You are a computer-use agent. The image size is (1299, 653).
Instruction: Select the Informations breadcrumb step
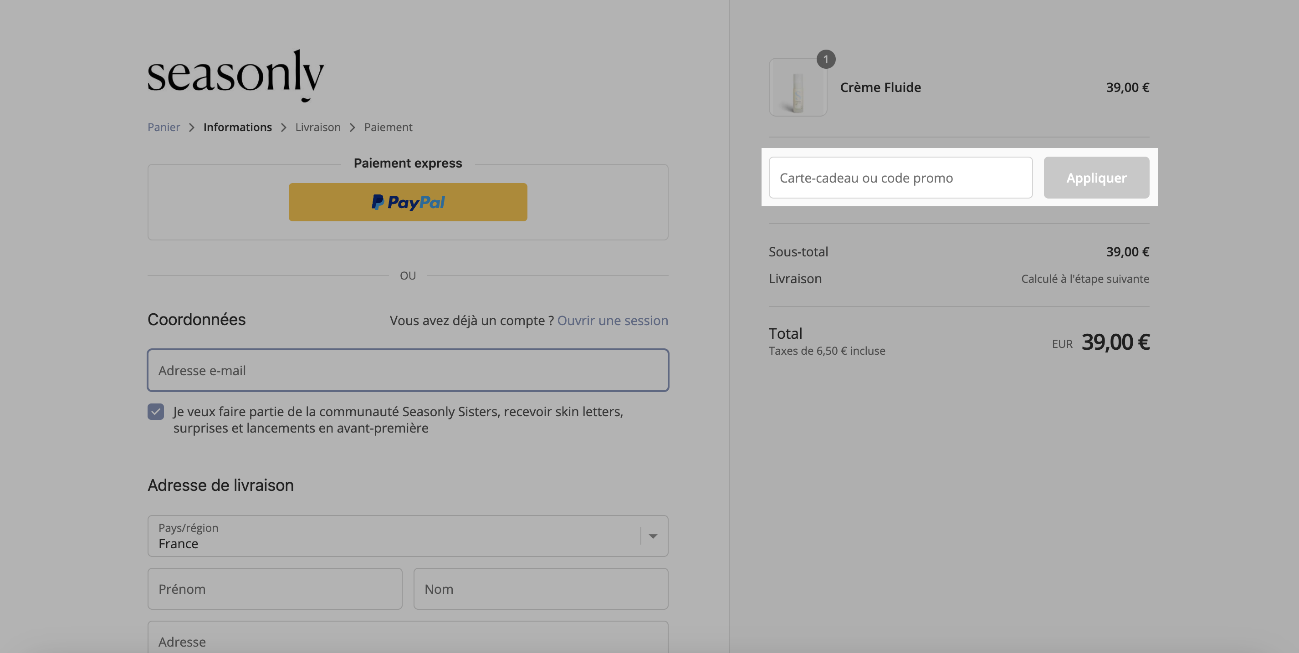coord(237,127)
